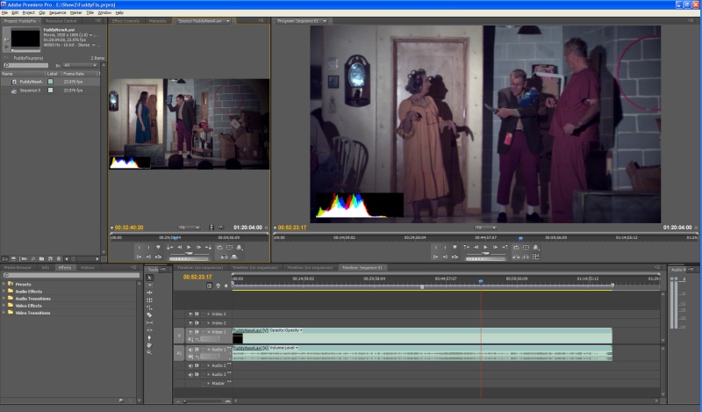Switch to Media Browser tab
The width and height of the screenshot is (702, 412).
coord(18,268)
